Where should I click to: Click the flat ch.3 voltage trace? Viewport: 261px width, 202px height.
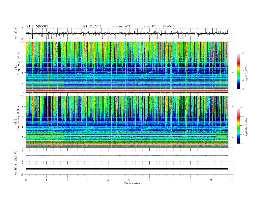coord(127,156)
